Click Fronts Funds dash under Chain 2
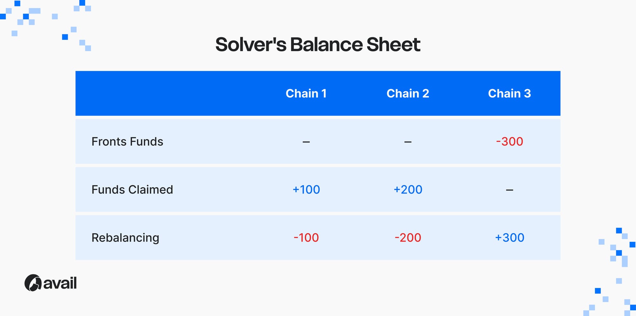The height and width of the screenshot is (316, 636). click(408, 142)
